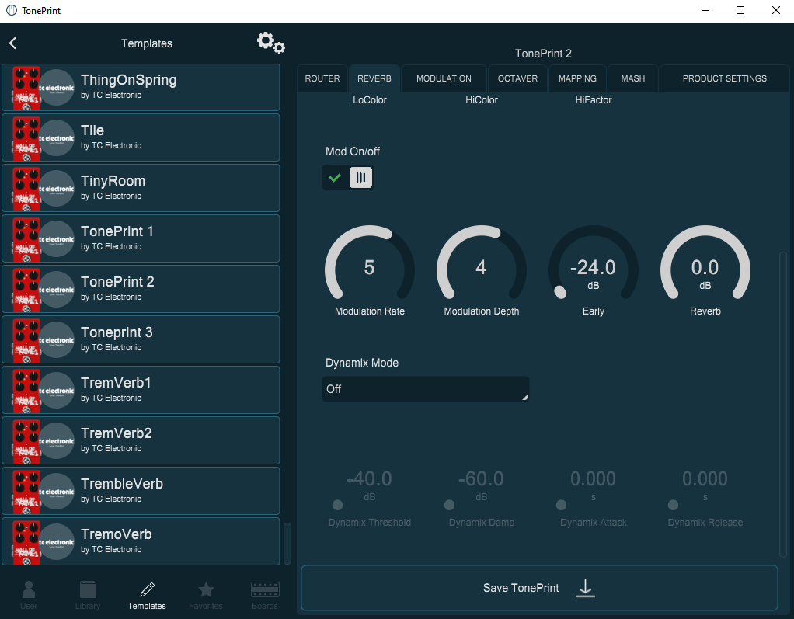Select the TremoVerb template
Viewport: 794px width, 619px height.
coord(141,541)
